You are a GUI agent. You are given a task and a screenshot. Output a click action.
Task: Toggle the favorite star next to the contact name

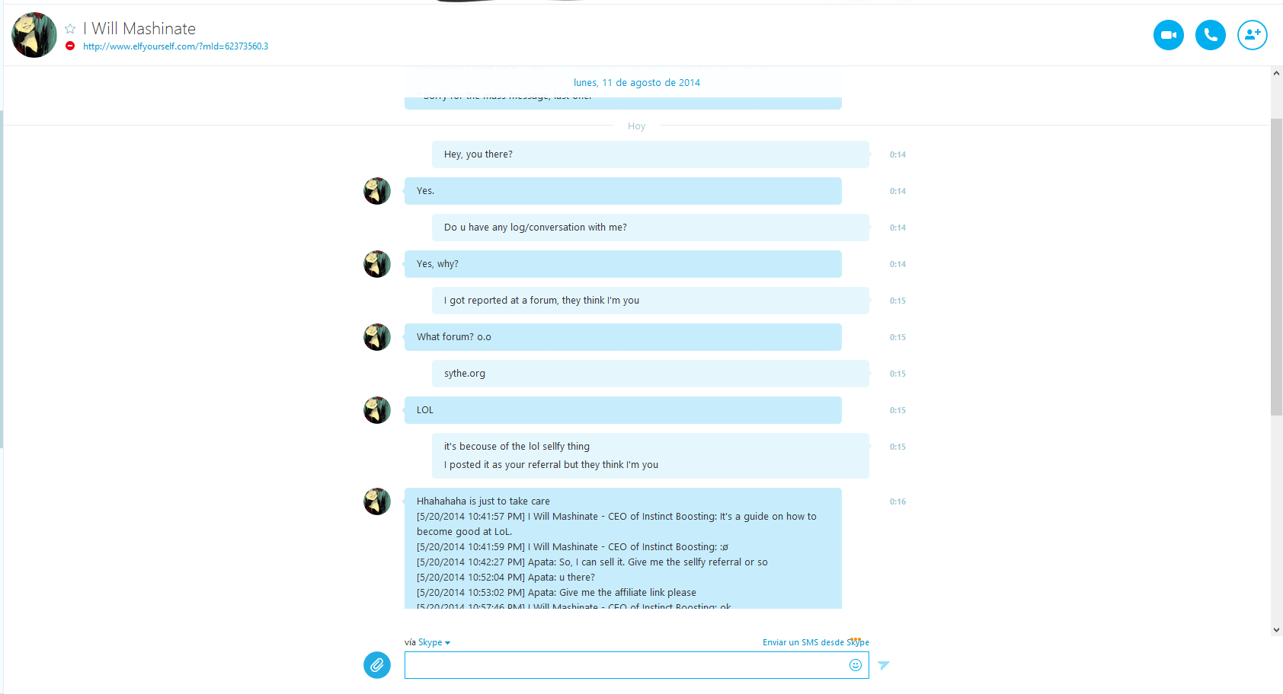tap(70, 28)
